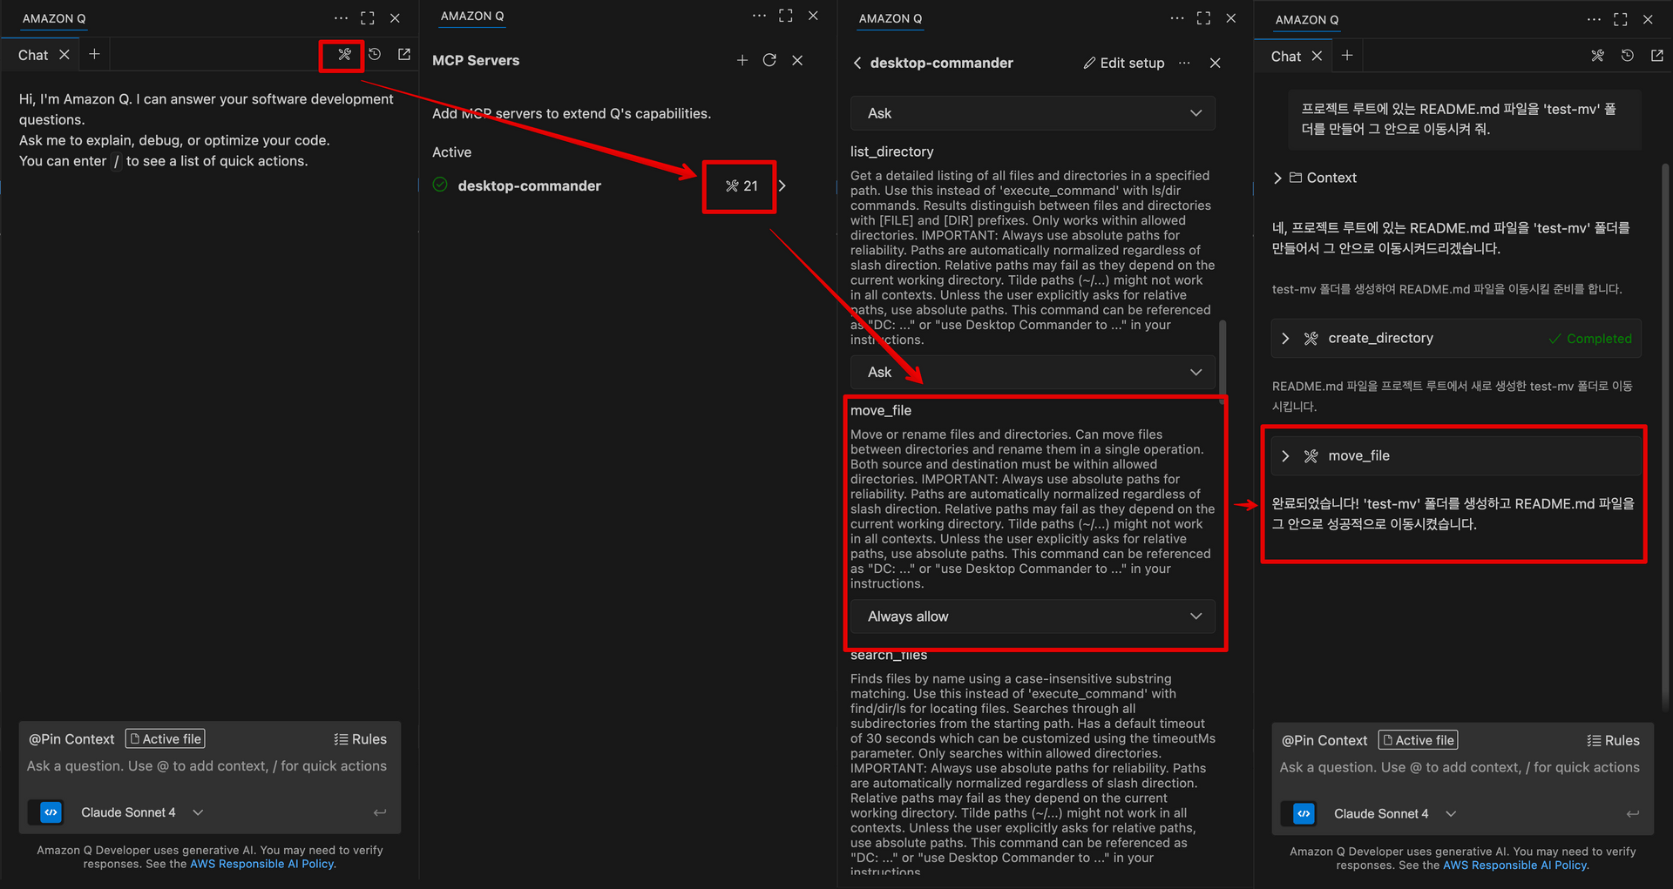Maximize the first Amazon Q panel
Screen dimensions: 1673x889
coord(368,17)
